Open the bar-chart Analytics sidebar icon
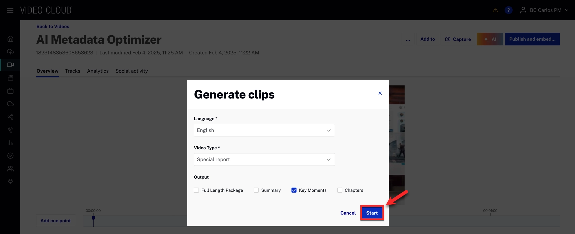This screenshot has width=575, height=234. (10, 143)
